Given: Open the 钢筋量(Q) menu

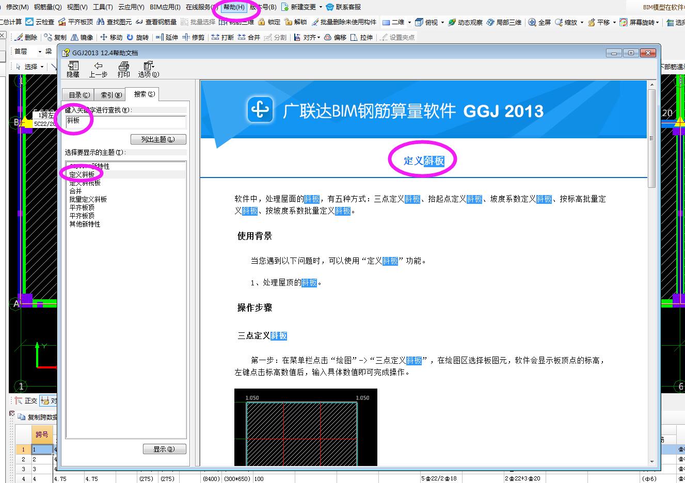Looking at the screenshot, I should click(47, 7).
